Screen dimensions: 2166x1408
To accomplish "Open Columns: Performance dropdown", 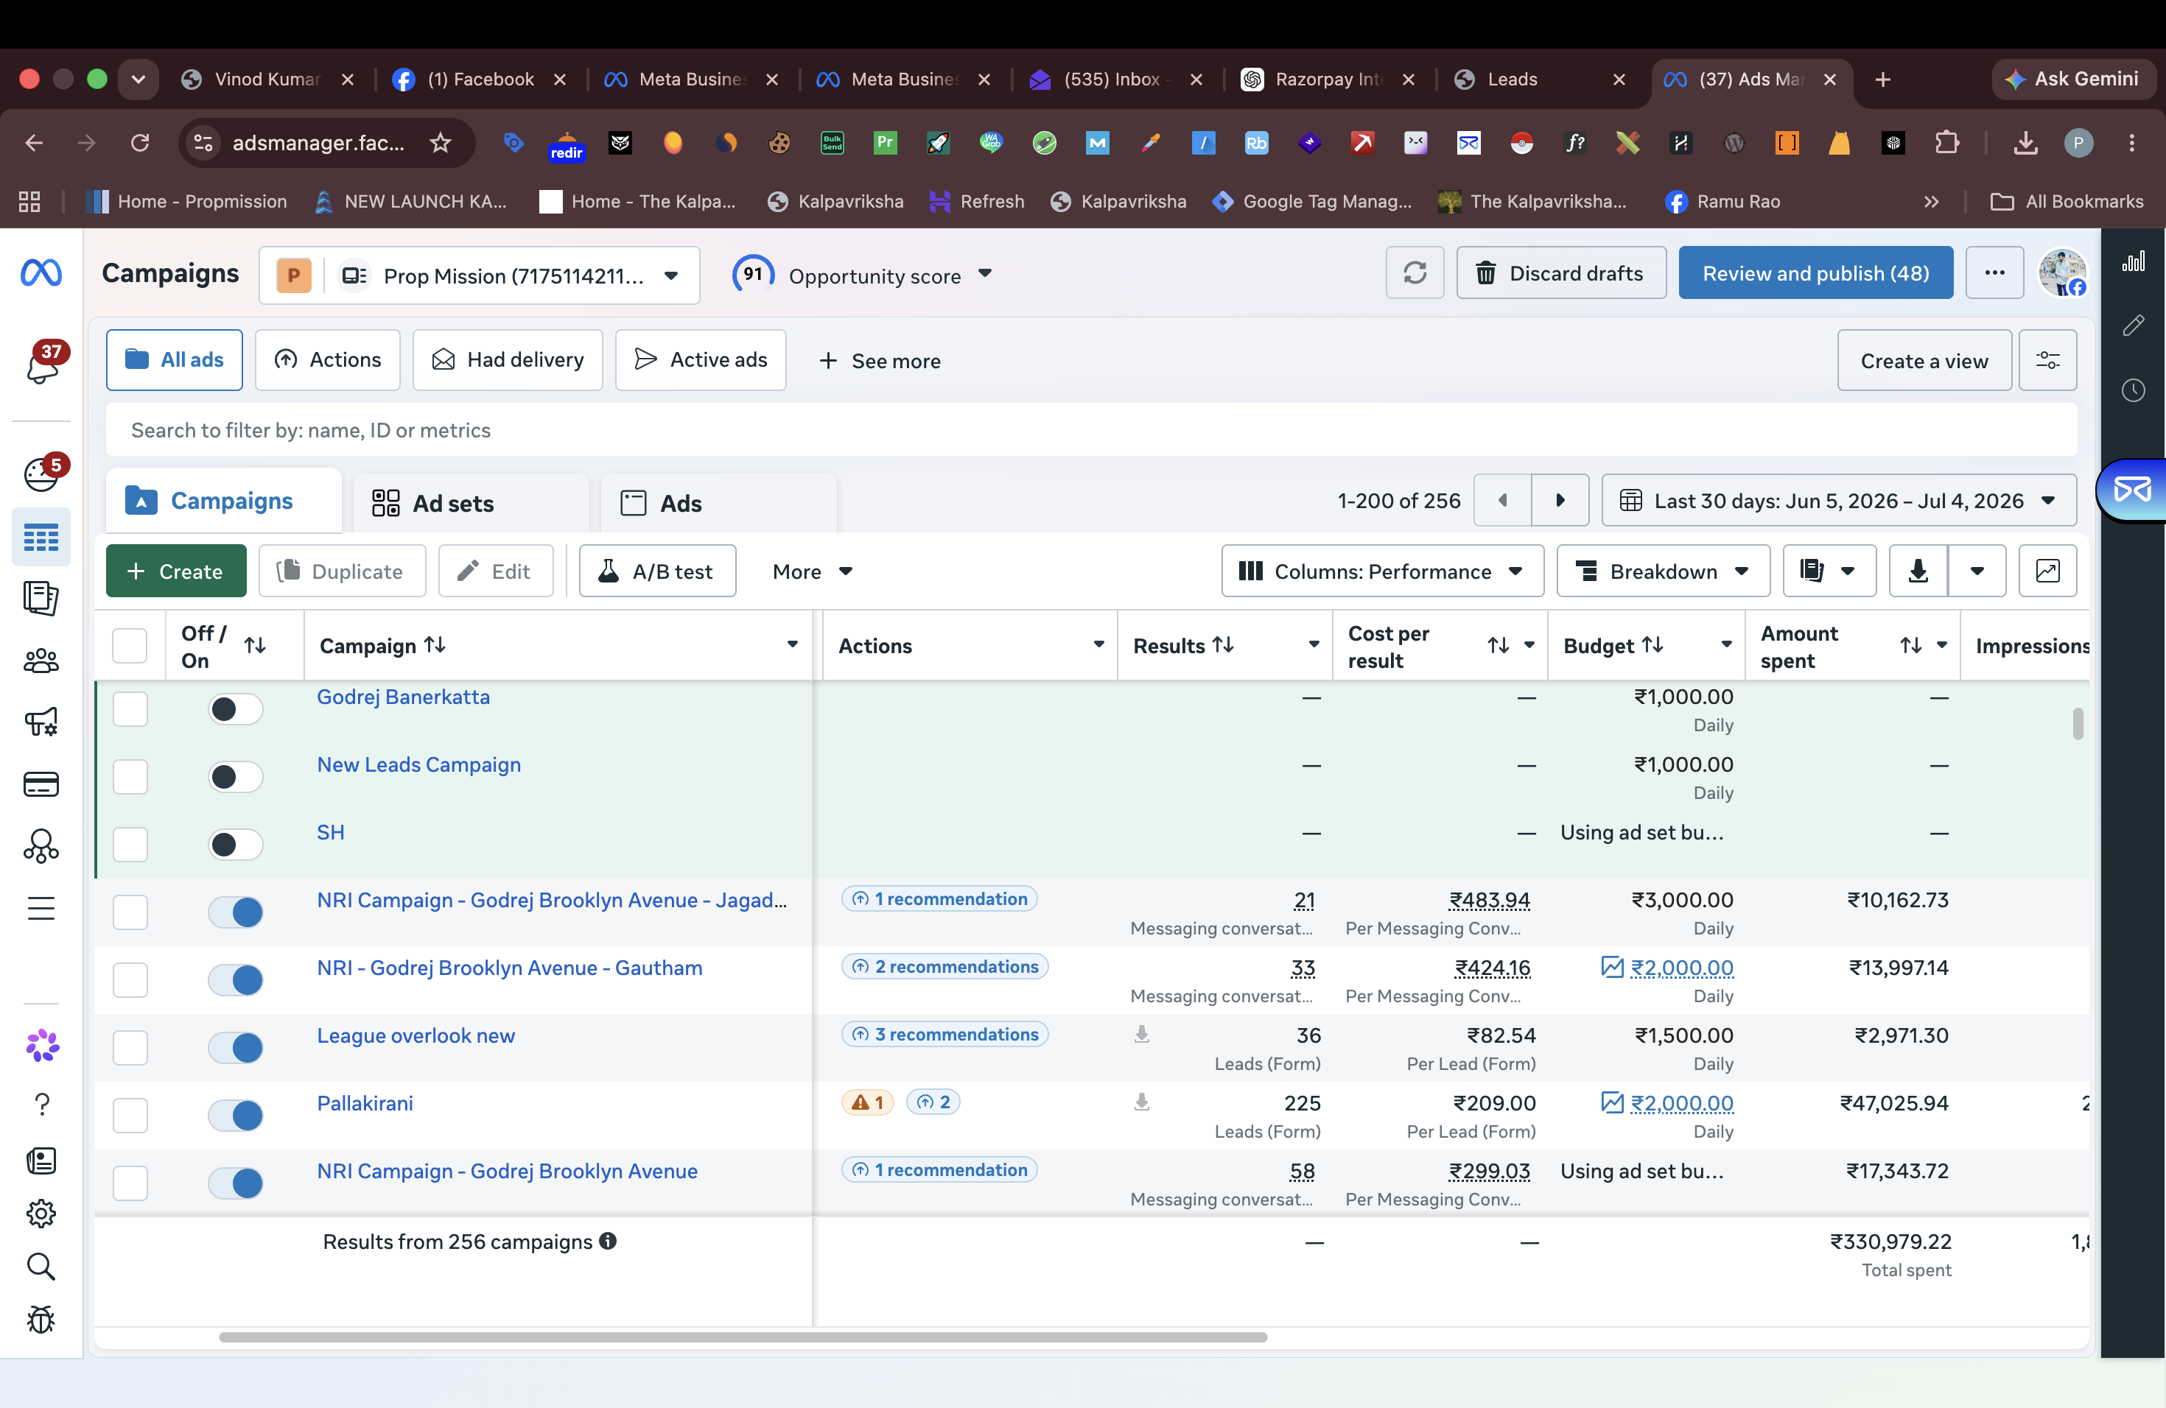I will click(1382, 571).
